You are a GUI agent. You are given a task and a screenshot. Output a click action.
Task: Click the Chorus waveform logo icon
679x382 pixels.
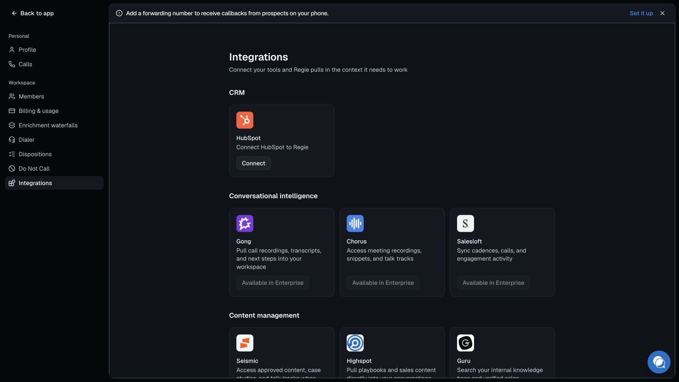coord(355,223)
